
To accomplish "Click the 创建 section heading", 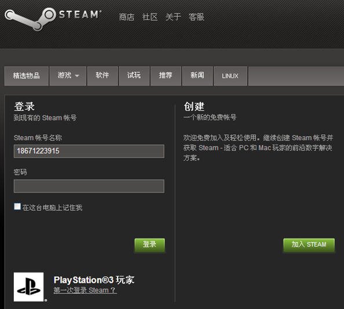I will [x=194, y=106].
